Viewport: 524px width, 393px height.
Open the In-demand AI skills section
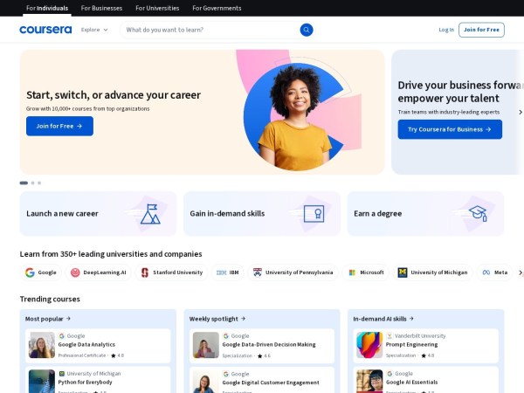pos(383,319)
